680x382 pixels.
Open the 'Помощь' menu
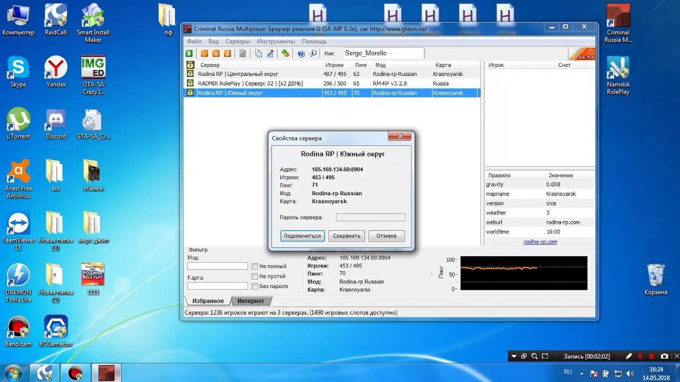[x=314, y=41]
